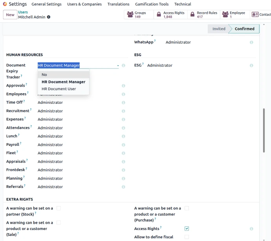
Task: Choose HR Document User from dropdown list
Action: click(59, 89)
